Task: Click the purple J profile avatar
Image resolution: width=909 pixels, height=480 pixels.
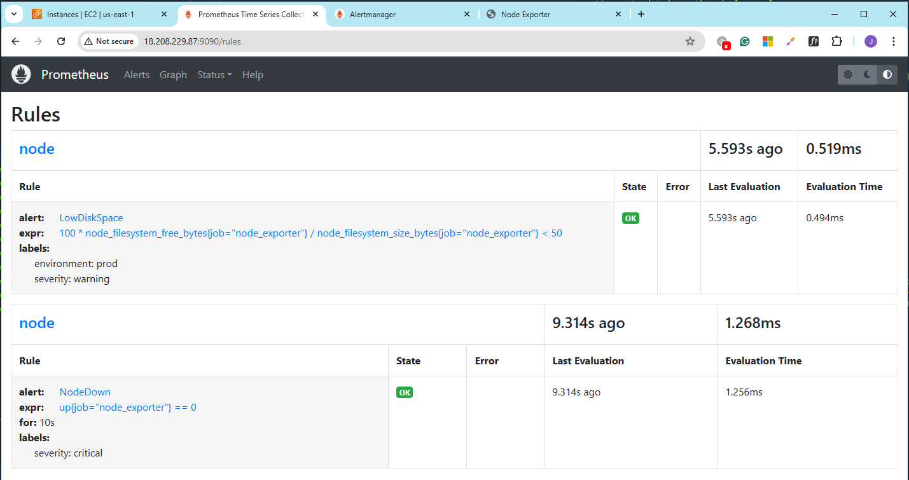Action: [x=871, y=41]
